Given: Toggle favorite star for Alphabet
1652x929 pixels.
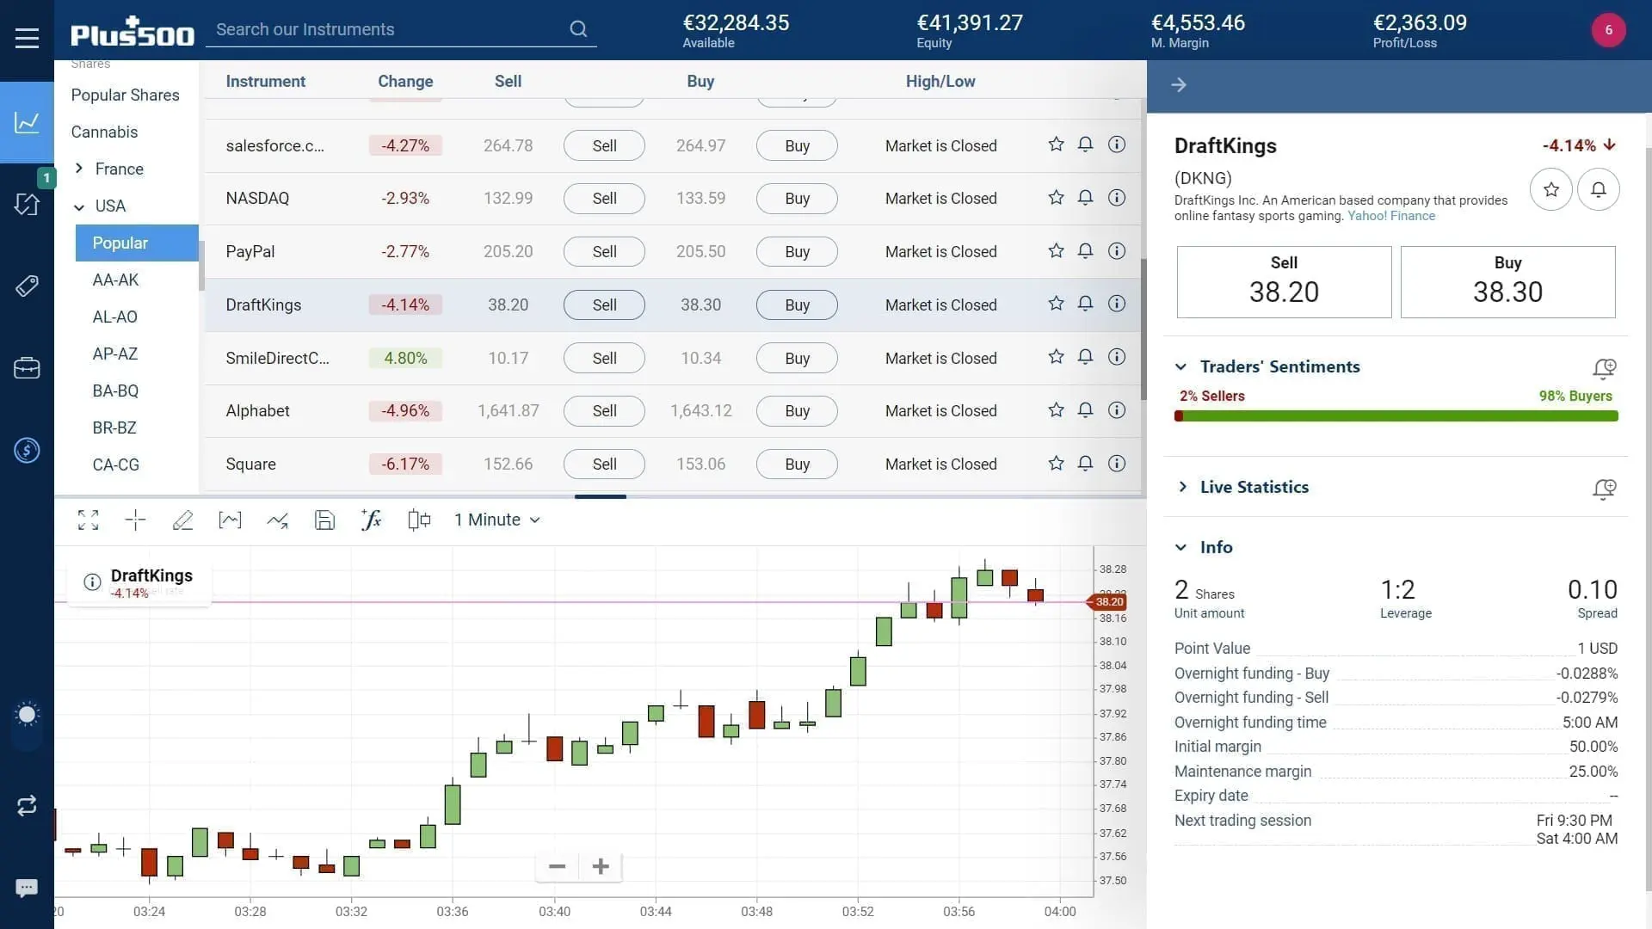Looking at the screenshot, I should pyautogui.click(x=1056, y=410).
